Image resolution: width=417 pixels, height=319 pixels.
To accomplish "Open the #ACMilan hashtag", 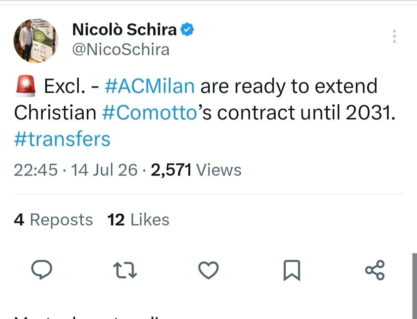I will pos(150,86).
